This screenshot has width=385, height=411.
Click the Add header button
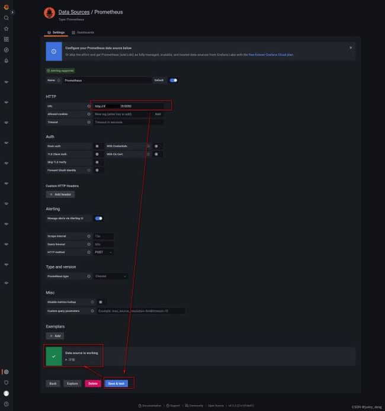tap(60, 194)
